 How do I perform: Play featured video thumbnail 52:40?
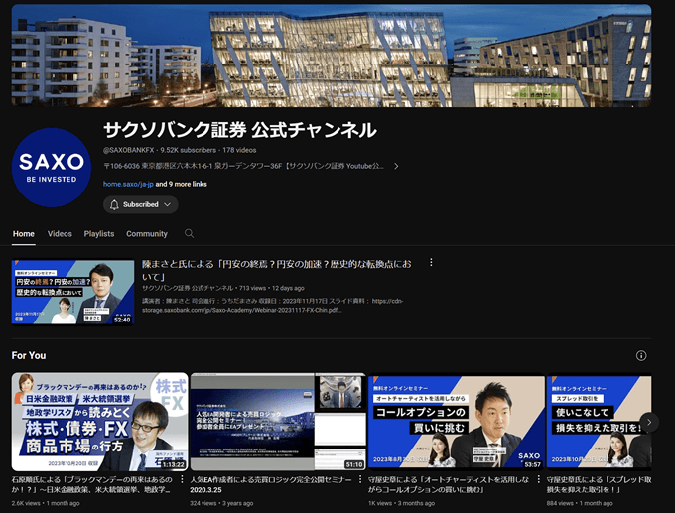click(72, 292)
